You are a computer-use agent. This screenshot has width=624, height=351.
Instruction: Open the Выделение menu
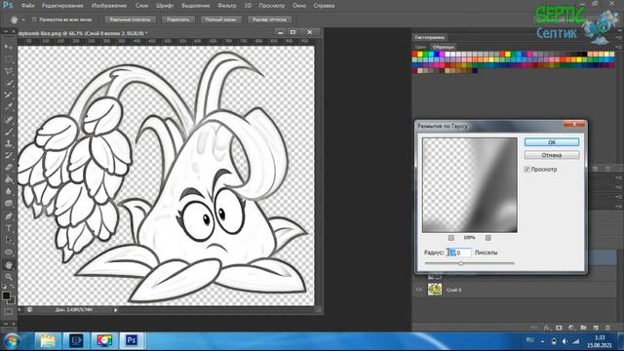(195, 6)
